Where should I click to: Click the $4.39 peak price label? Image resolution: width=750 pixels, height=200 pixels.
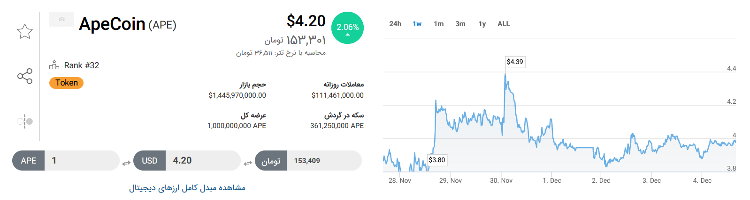click(x=515, y=62)
